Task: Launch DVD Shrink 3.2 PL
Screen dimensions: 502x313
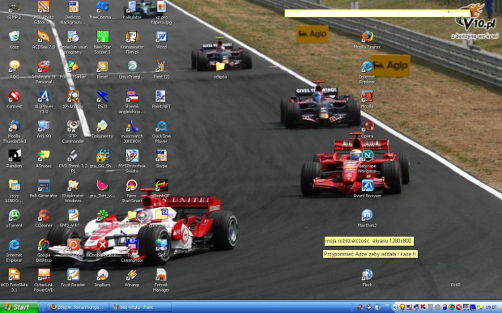Action: coord(73,162)
